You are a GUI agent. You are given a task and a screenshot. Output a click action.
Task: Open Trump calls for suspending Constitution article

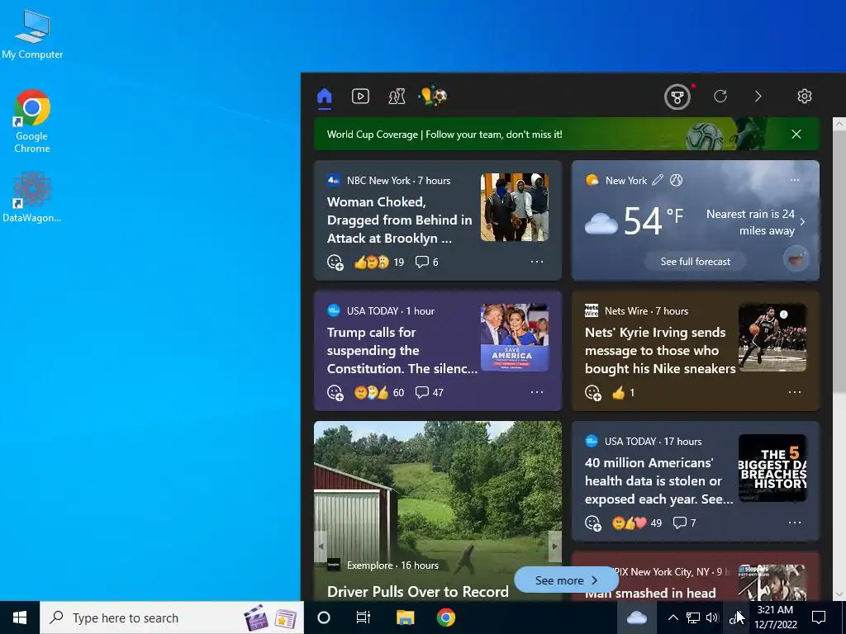pyautogui.click(x=402, y=350)
